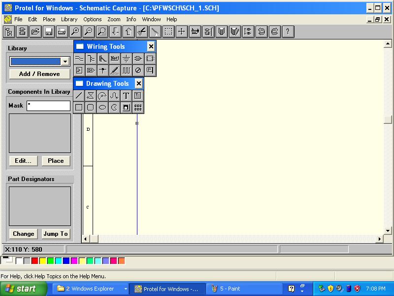The width and height of the screenshot is (394, 296).
Task: Click inside the Mask input field
Action: [48, 106]
